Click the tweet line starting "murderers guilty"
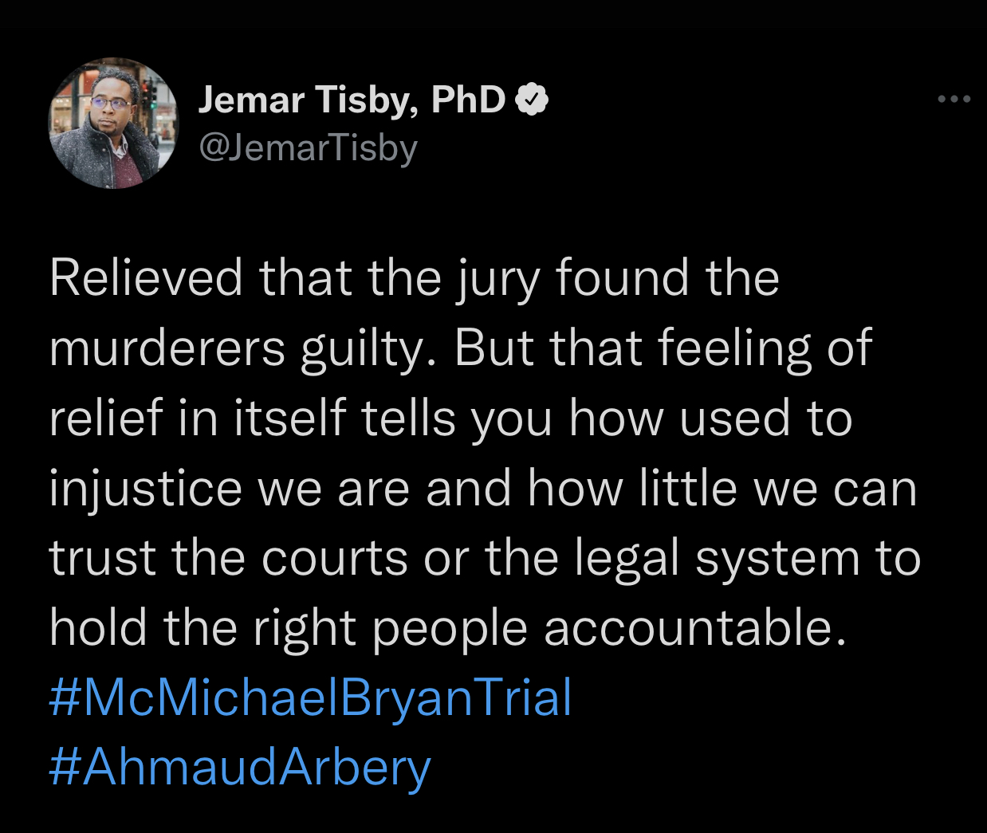 (460, 348)
